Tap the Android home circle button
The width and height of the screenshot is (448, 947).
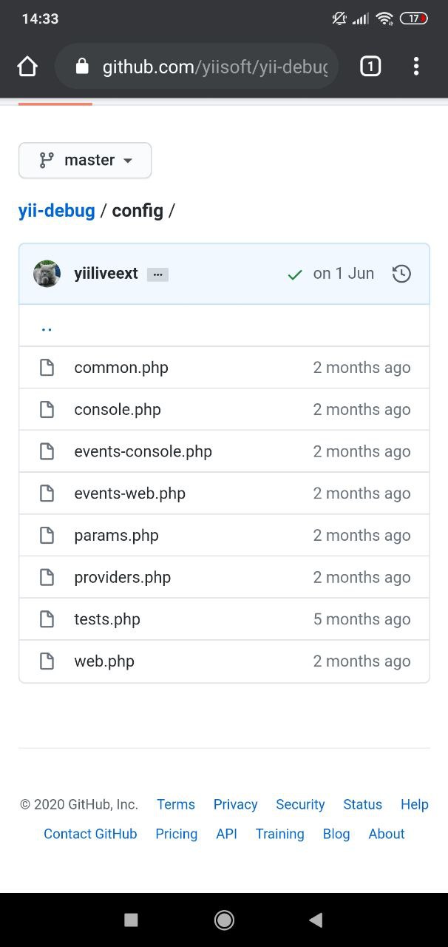(x=224, y=920)
